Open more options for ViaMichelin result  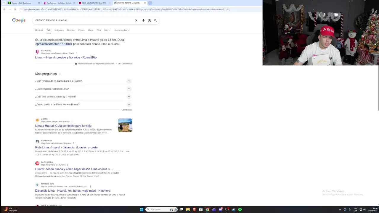pyautogui.click(x=73, y=143)
